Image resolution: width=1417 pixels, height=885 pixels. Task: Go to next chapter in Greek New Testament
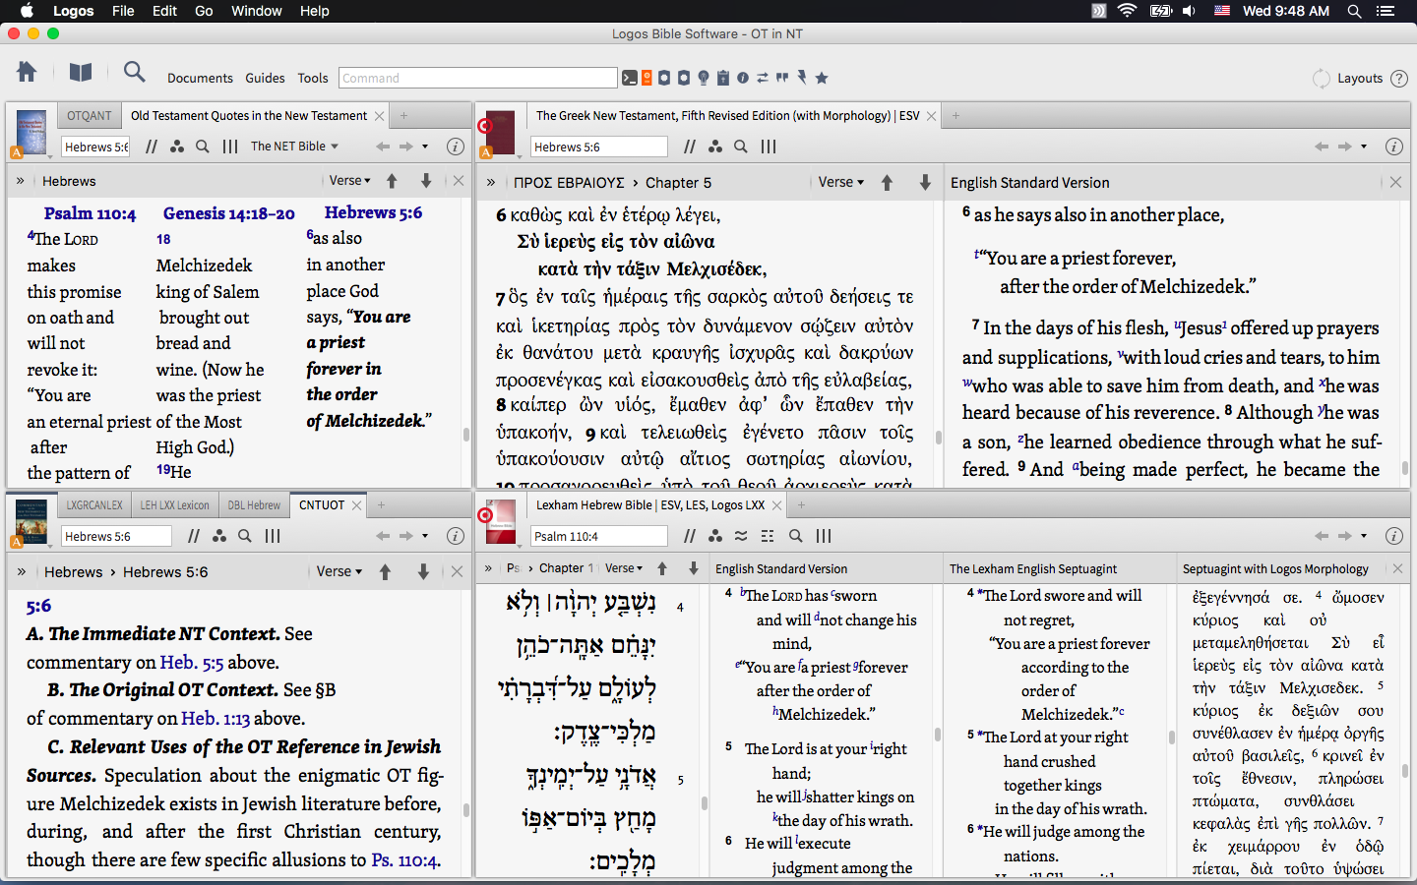pyautogui.click(x=925, y=182)
